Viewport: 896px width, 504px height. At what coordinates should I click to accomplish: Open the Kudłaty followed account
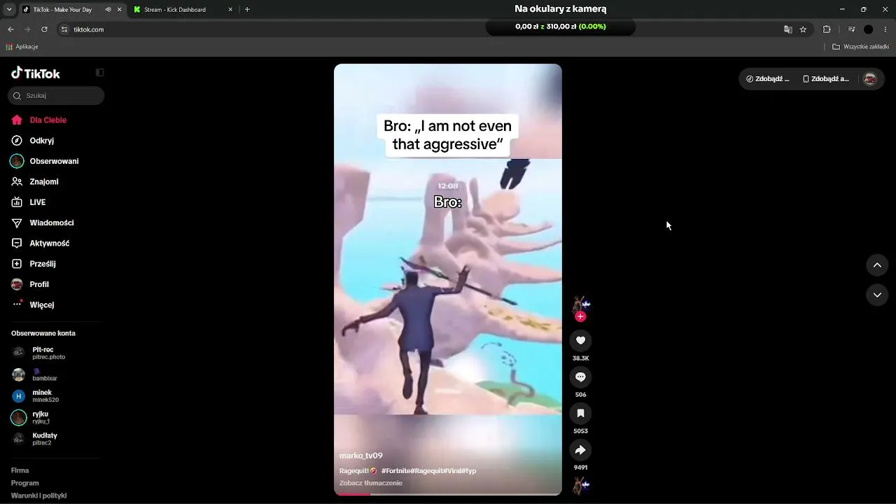(35, 439)
